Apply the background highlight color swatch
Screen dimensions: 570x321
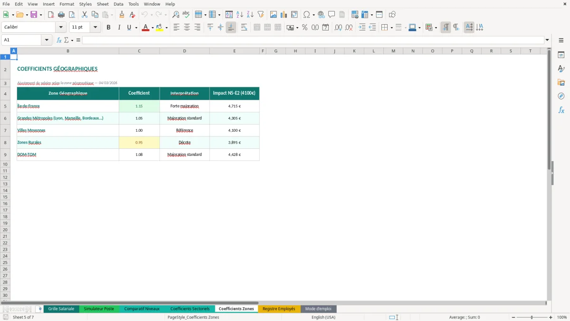coord(160,28)
